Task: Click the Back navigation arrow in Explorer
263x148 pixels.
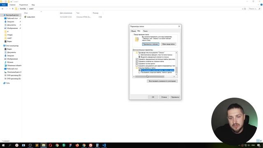Action: [2, 9]
